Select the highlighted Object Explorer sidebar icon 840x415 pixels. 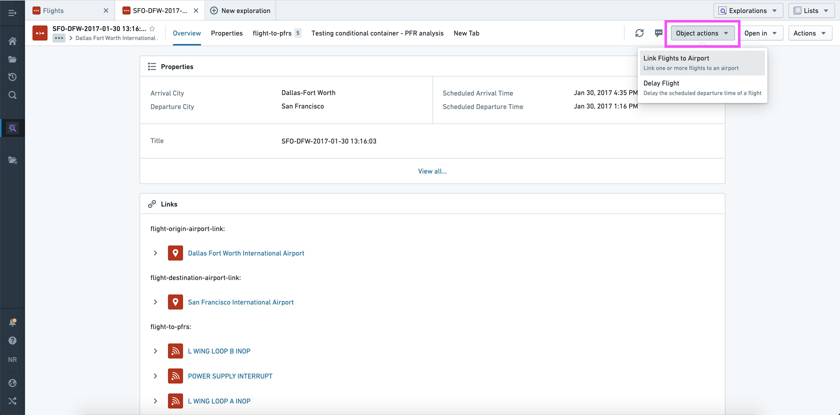click(x=12, y=128)
